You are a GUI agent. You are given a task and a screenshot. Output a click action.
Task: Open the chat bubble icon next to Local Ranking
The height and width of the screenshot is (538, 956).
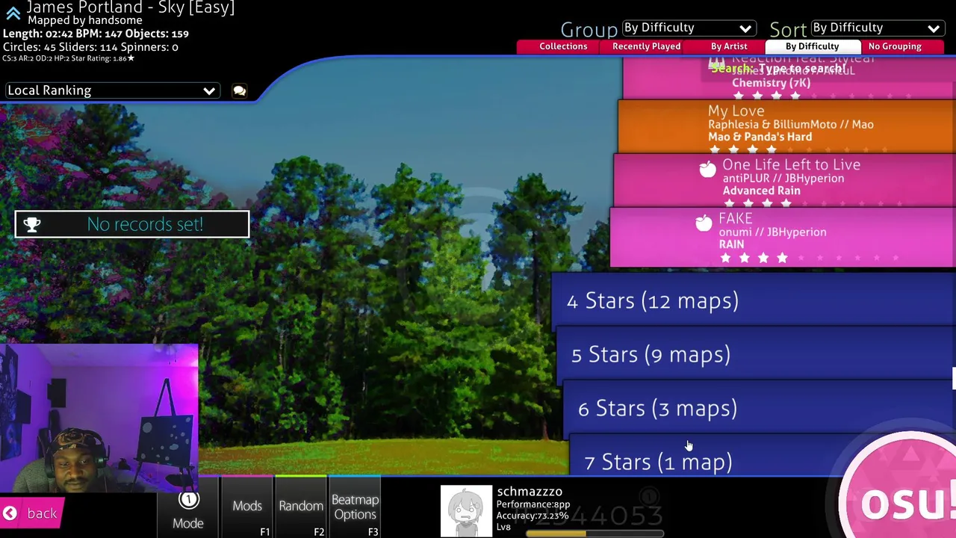coord(239,90)
